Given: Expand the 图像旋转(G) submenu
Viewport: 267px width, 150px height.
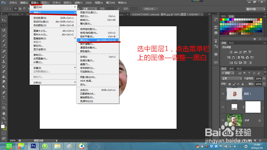Looking at the screenshot, I should pos(53,38).
